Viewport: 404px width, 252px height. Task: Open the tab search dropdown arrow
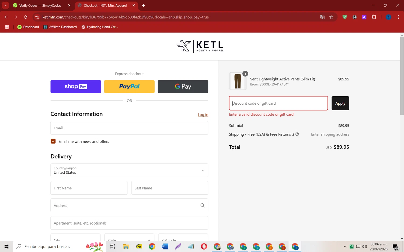[x=5, y=5]
